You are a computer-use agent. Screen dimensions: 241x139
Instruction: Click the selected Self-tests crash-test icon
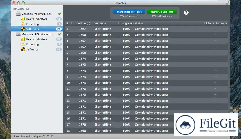[23, 29]
